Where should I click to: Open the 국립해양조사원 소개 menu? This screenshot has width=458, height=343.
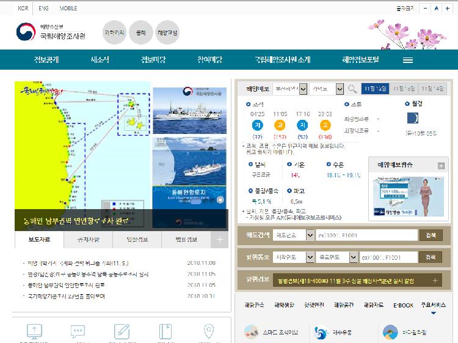point(283,60)
